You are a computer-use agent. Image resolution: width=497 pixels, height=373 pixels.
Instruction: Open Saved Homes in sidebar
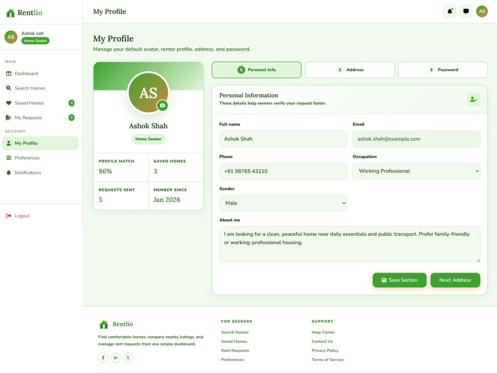tap(40, 103)
